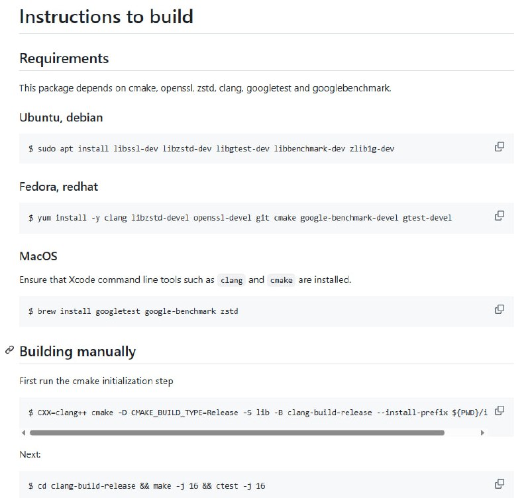The height and width of the screenshot is (498, 530).
Task: Click the Instructions to build heading
Action: coord(106,16)
